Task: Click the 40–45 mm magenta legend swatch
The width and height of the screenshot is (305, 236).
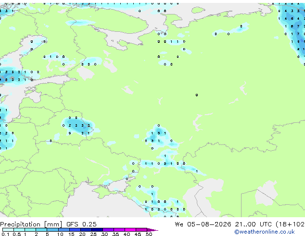Action: coord(130,230)
